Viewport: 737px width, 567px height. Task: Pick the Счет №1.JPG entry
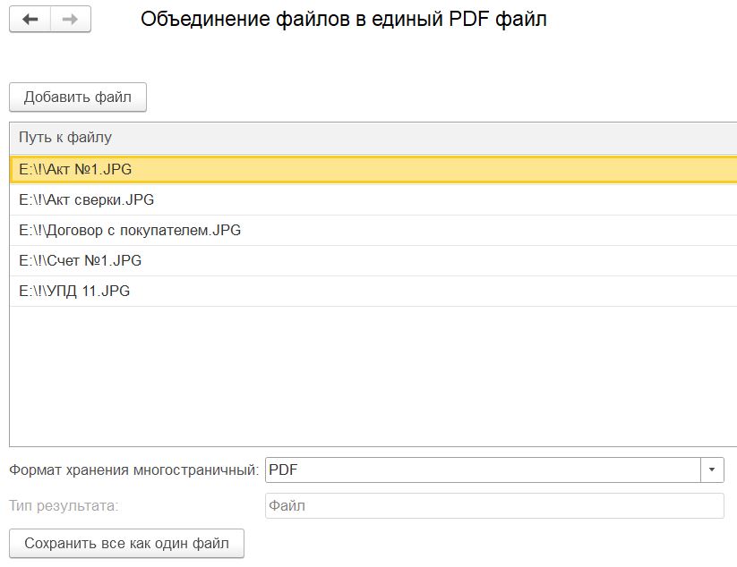pos(81,260)
